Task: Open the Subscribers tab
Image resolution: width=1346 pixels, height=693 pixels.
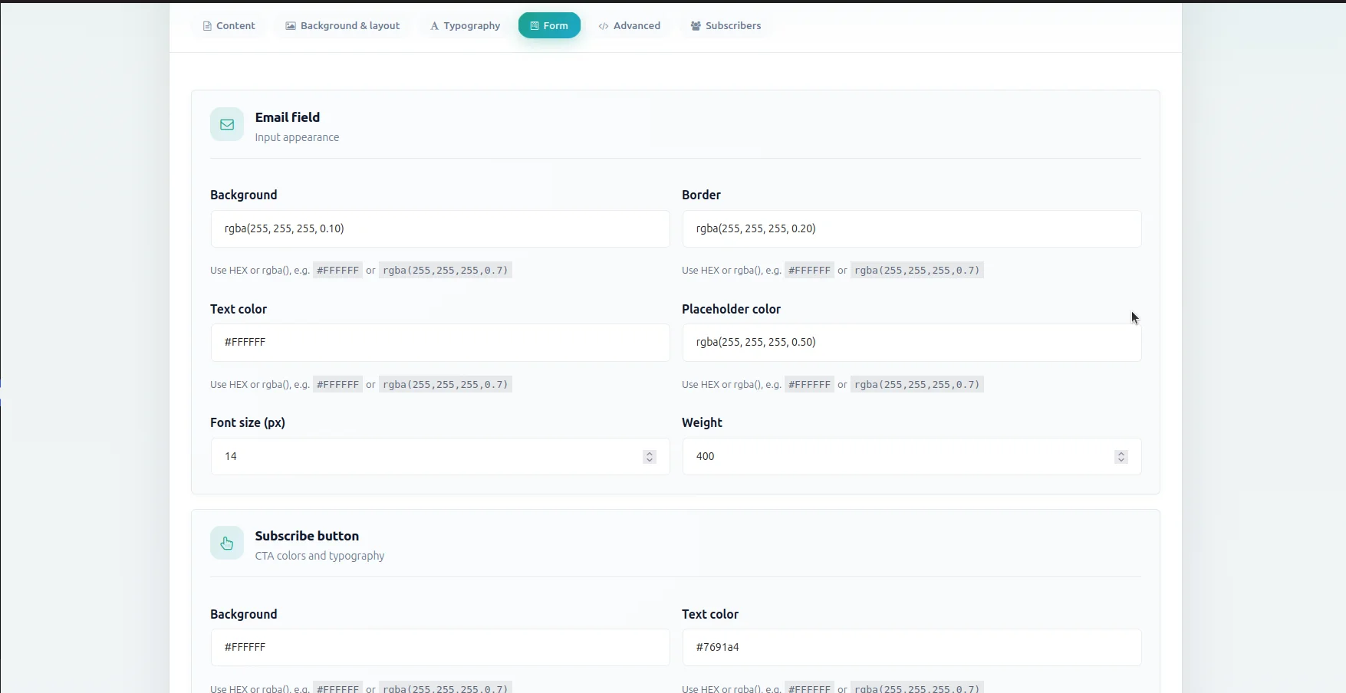Action: coord(726,25)
